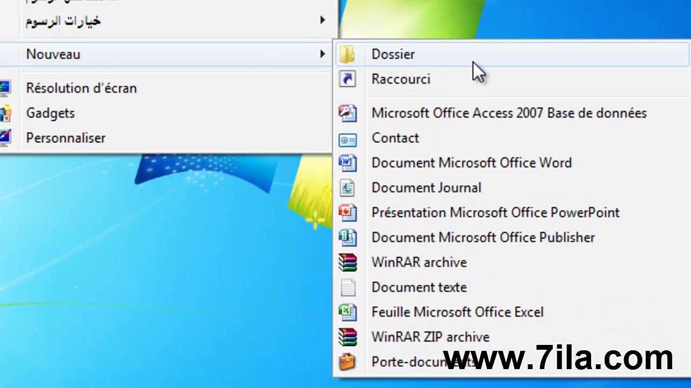Click the WinRAR archive books icon

click(347, 262)
